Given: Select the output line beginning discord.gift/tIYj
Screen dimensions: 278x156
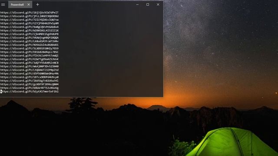Looking at the screenshot, I should click(29, 23).
